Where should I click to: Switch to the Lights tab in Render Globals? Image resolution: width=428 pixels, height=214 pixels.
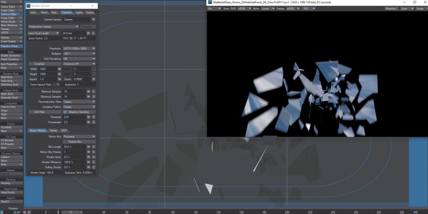(x=79, y=12)
